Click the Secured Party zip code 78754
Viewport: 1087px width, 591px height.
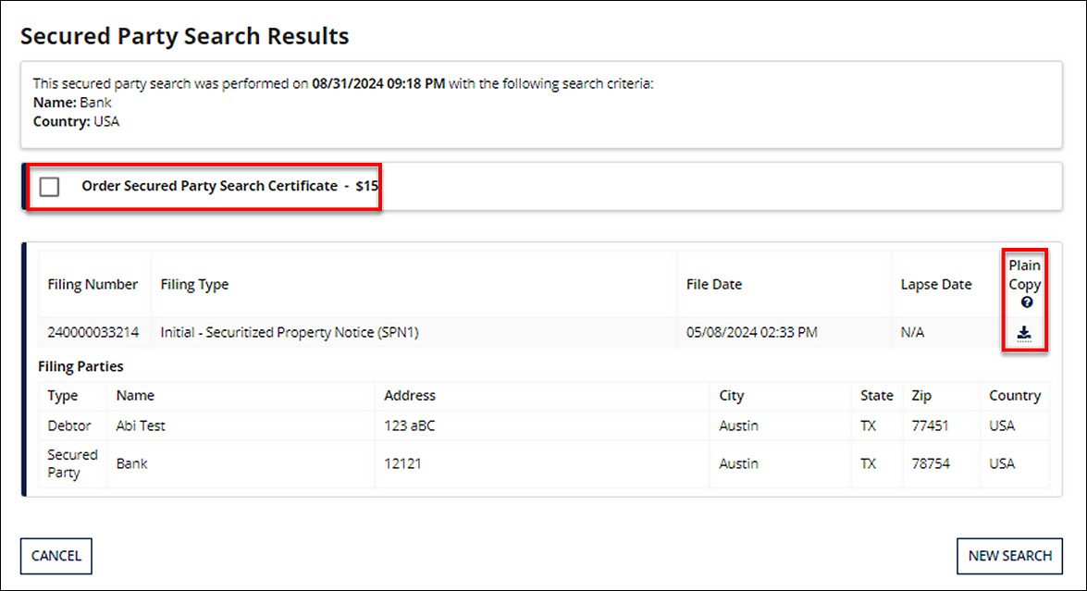point(930,464)
